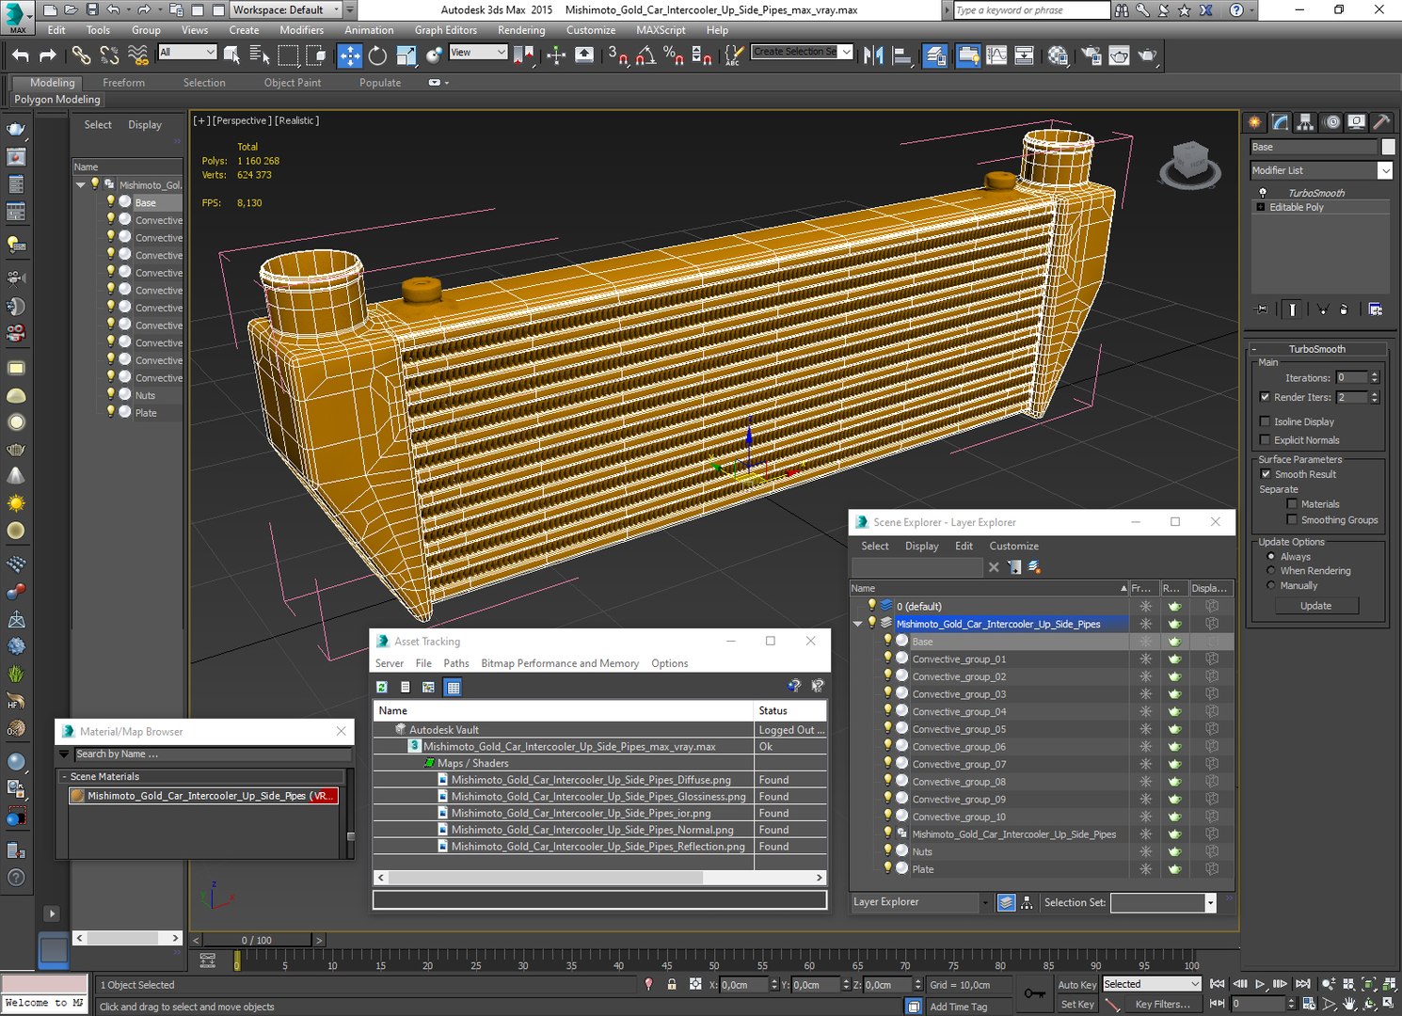Click the Update button in TurboSmooth
This screenshot has height=1016, width=1402.
1316,606
